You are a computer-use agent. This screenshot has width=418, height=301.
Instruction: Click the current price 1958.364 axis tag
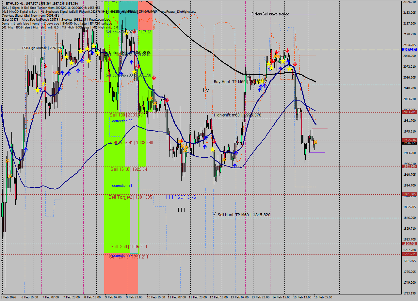coord(409,143)
